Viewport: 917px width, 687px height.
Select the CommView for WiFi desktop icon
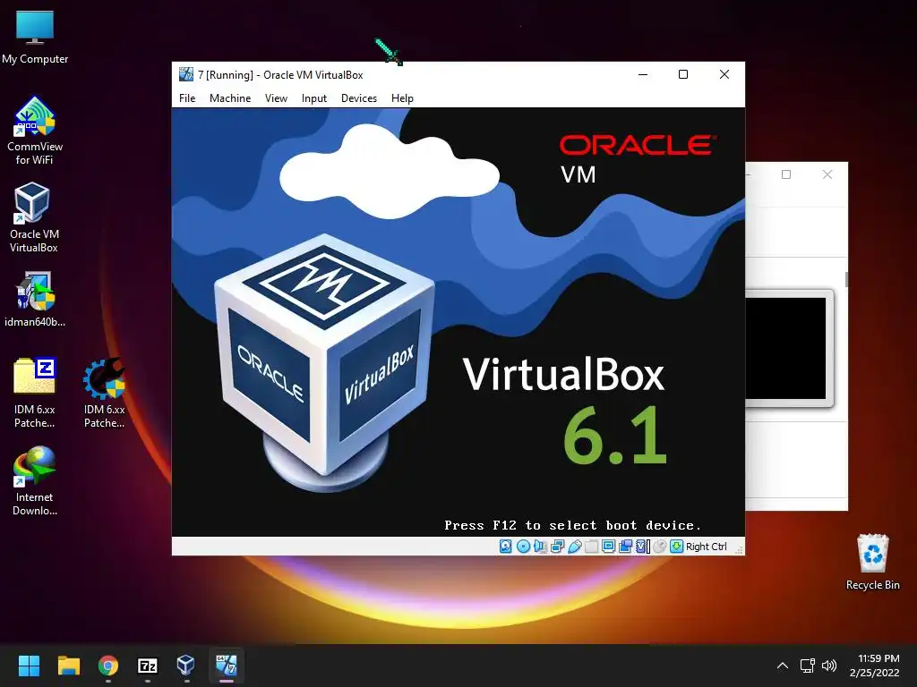click(35, 131)
